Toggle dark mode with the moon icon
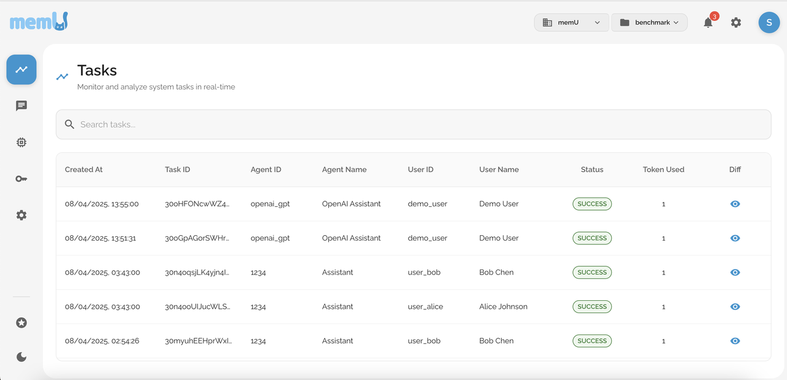The image size is (787, 380). 21,357
